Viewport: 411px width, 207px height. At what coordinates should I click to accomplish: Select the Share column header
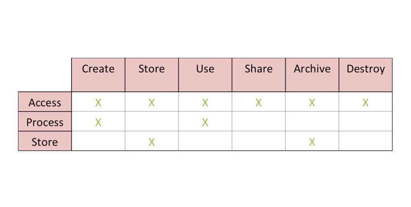[259, 75]
